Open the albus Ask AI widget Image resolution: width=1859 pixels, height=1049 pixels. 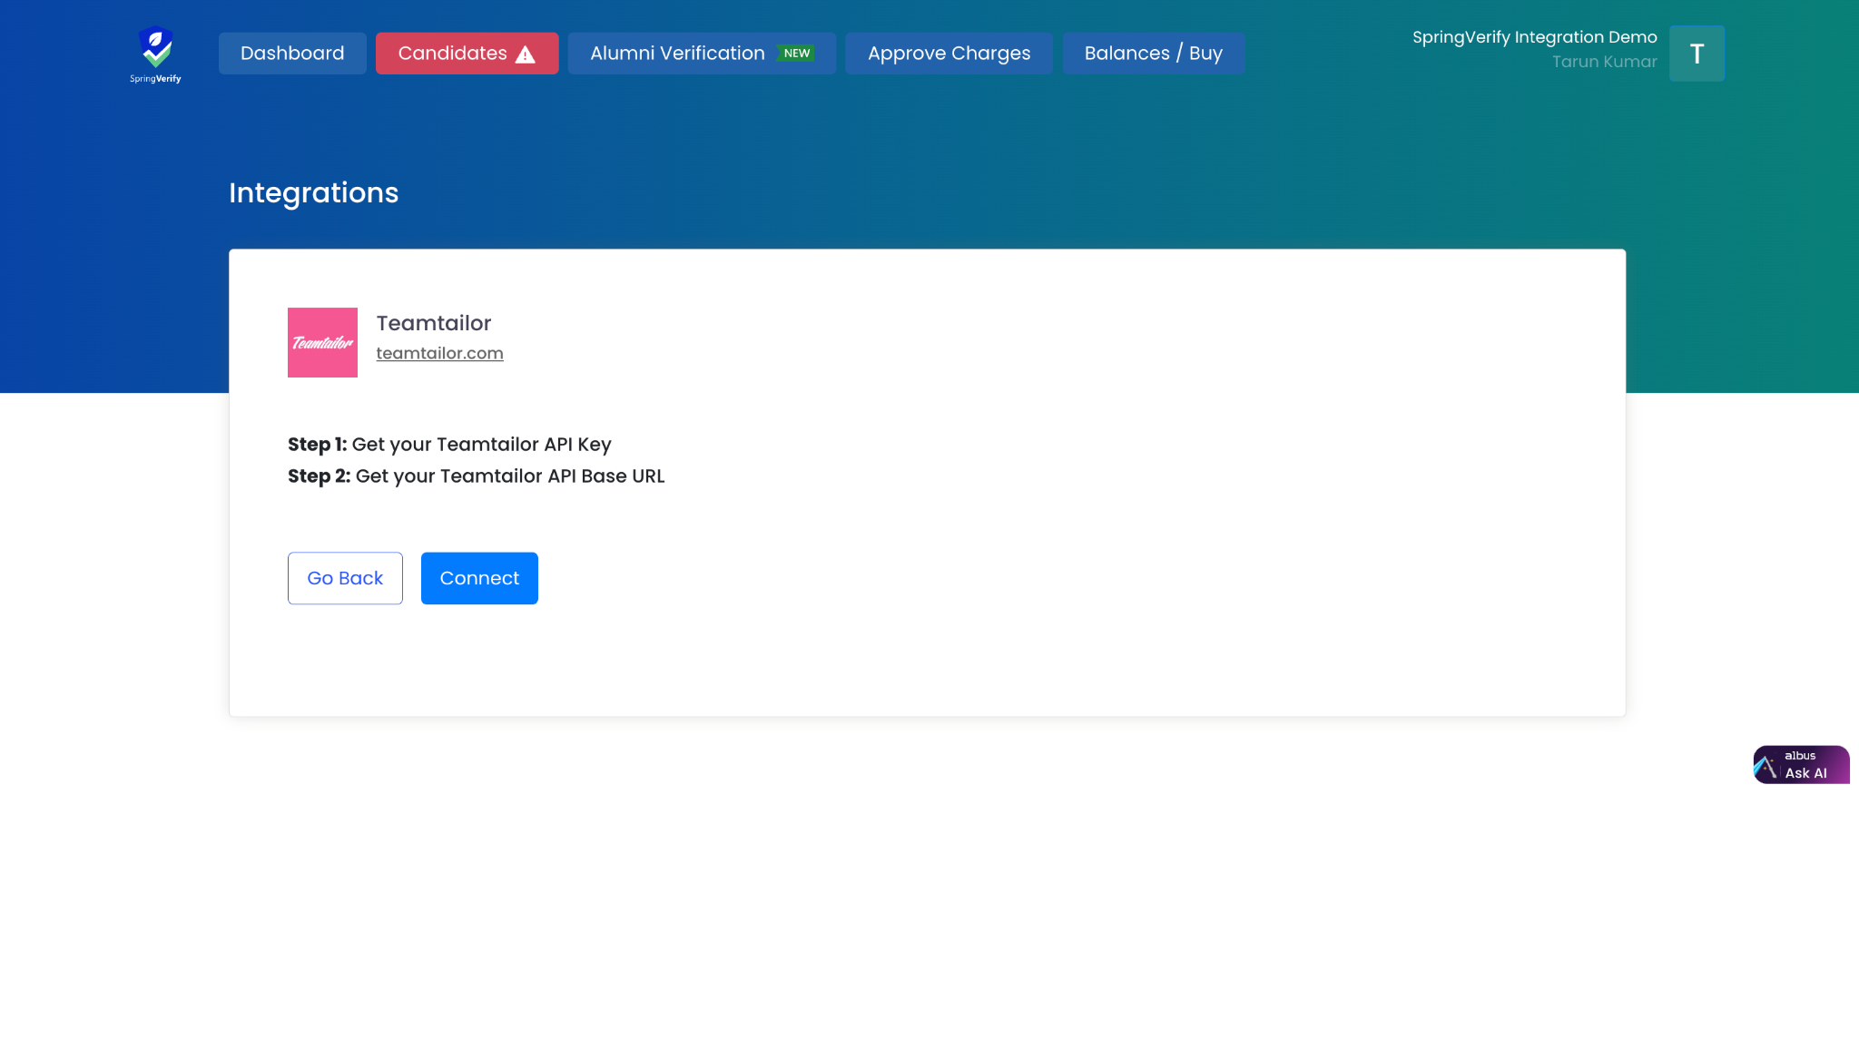click(1801, 764)
